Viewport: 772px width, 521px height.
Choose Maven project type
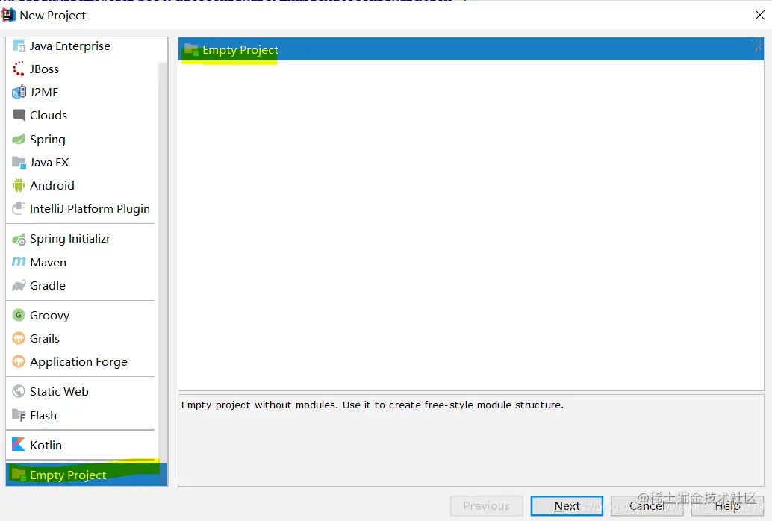82,262
